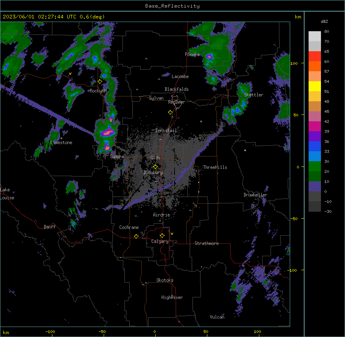This screenshot has height=337, width=345.
Task: Pick the red 65 dBZ legend swatch
Action: click(315, 56)
